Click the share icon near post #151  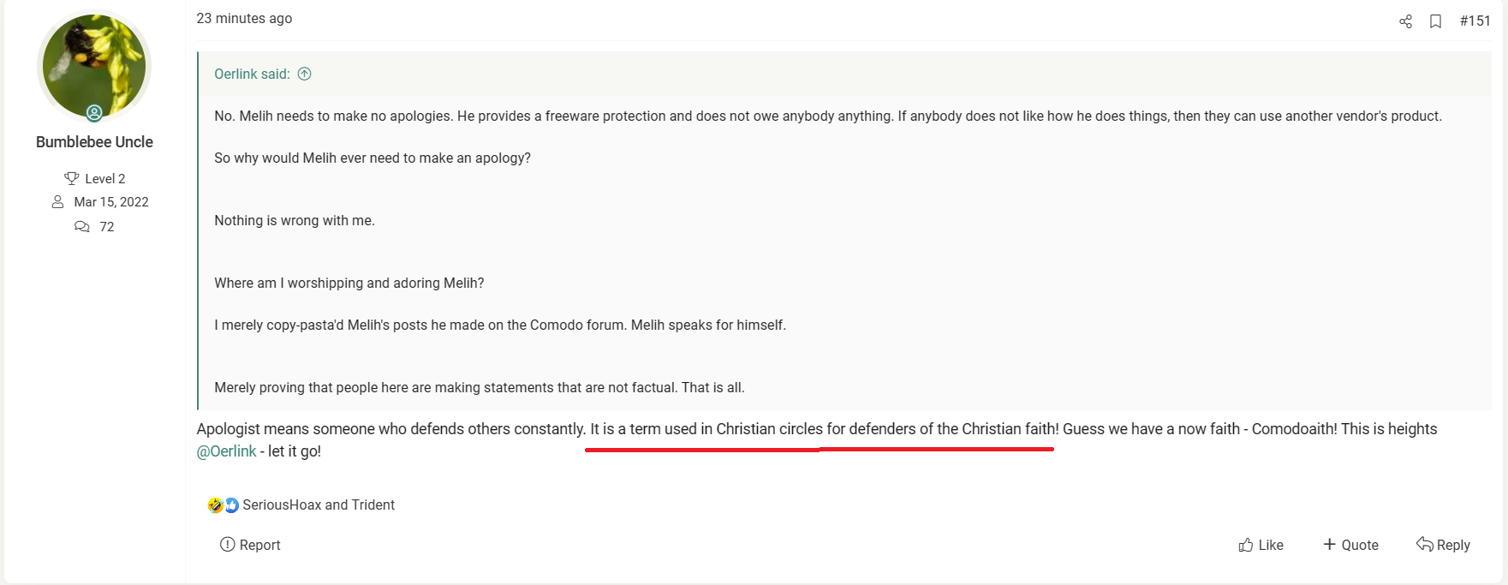coord(1405,21)
